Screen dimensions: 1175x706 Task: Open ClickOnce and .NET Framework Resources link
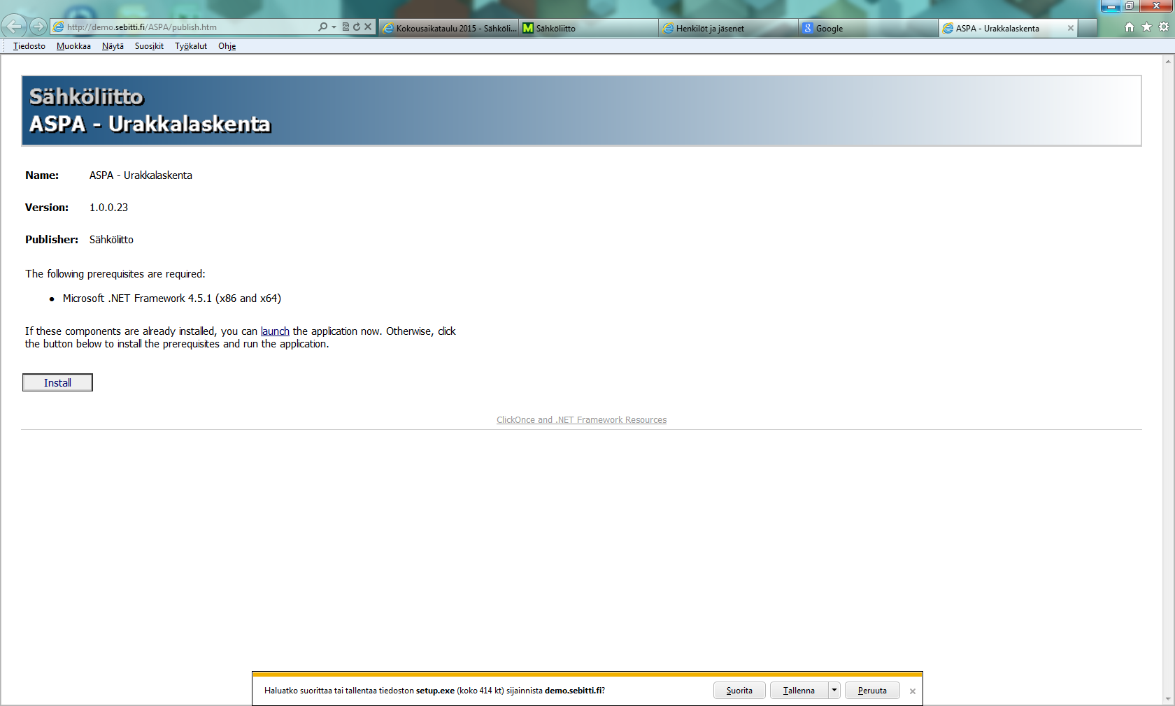point(581,420)
